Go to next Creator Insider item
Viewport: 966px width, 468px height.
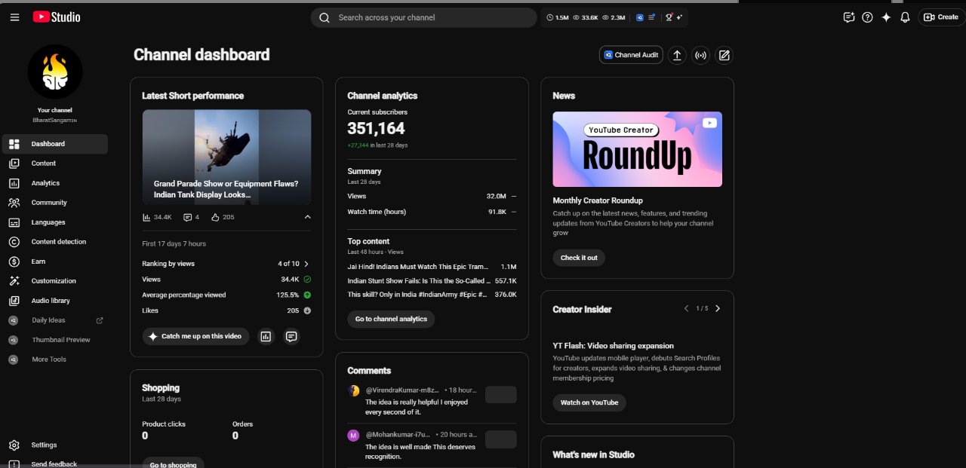pyautogui.click(x=718, y=308)
